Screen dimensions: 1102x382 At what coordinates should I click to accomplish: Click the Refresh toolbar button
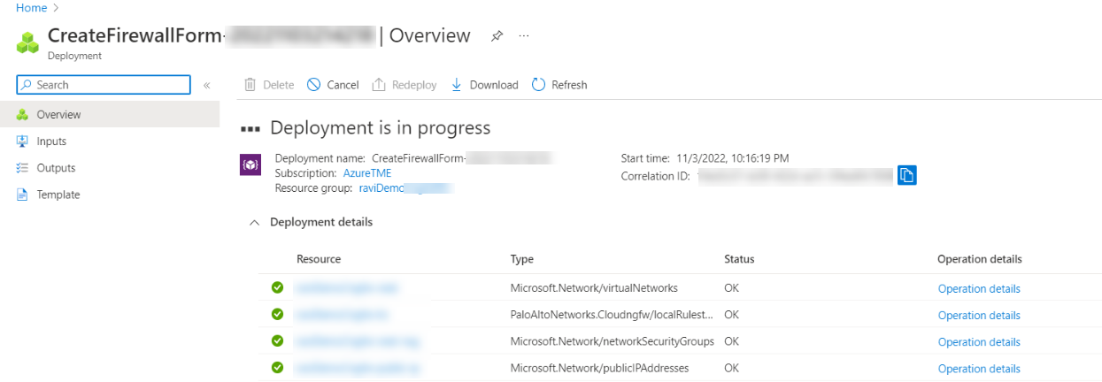pos(559,85)
